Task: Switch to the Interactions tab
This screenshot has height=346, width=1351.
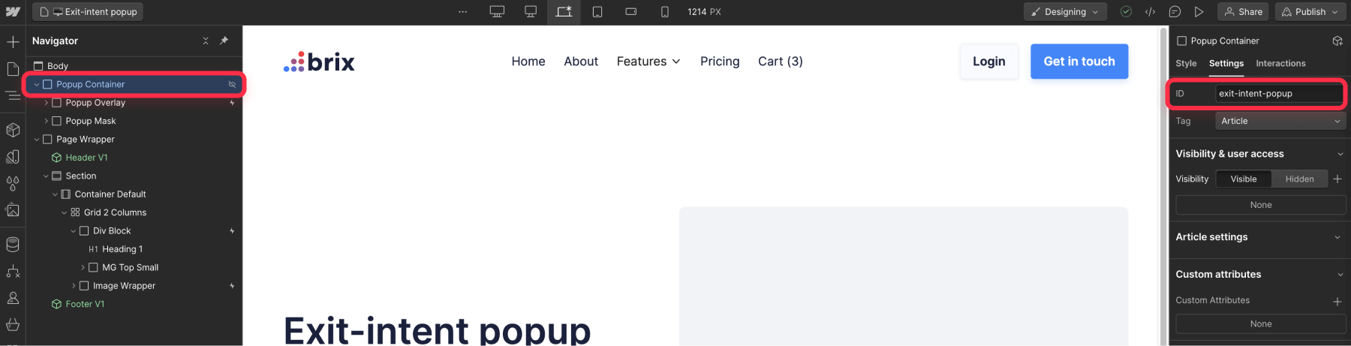Action: pos(1280,64)
